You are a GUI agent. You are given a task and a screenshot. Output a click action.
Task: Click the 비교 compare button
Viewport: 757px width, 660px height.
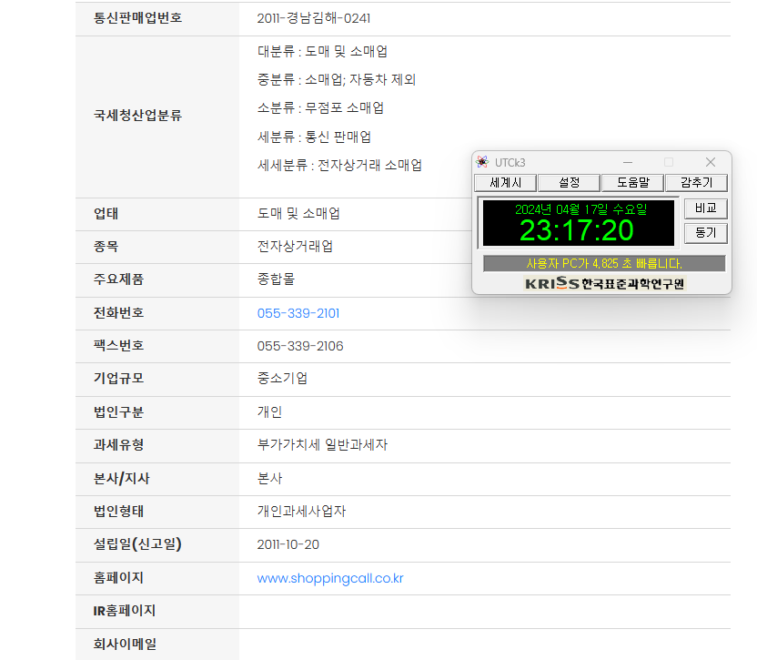(706, 208)
